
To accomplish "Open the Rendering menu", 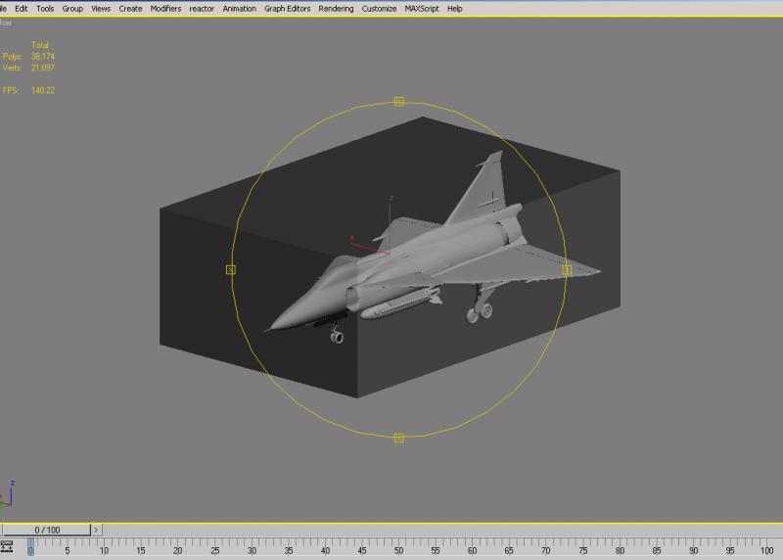I will click(x=336, y=9).
